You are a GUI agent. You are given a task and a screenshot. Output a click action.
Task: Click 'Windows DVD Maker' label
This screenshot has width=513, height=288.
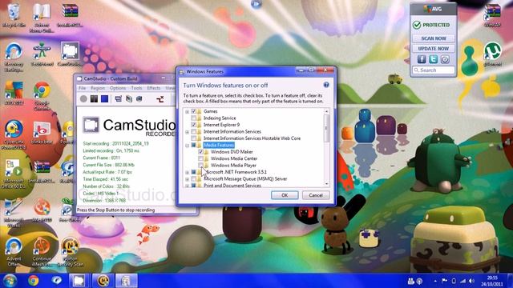click(232, 152)
